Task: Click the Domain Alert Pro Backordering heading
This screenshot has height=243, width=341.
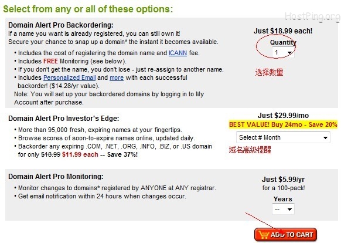Action: (x=61, y=25)
